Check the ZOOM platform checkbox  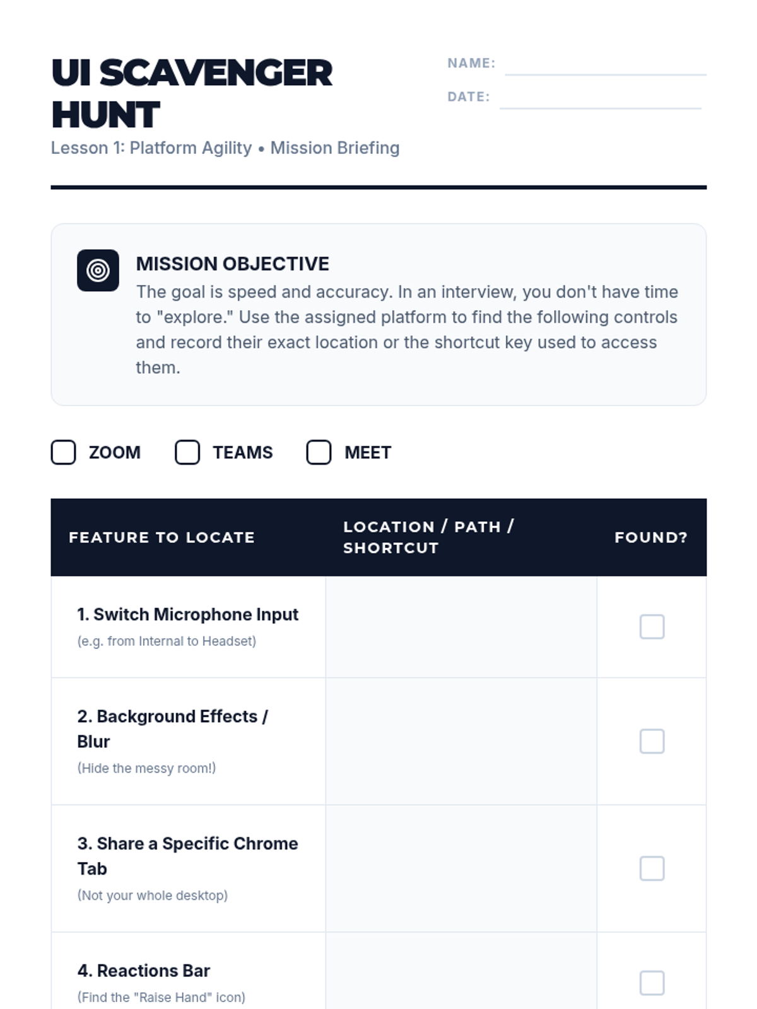[x=63, y=452]
